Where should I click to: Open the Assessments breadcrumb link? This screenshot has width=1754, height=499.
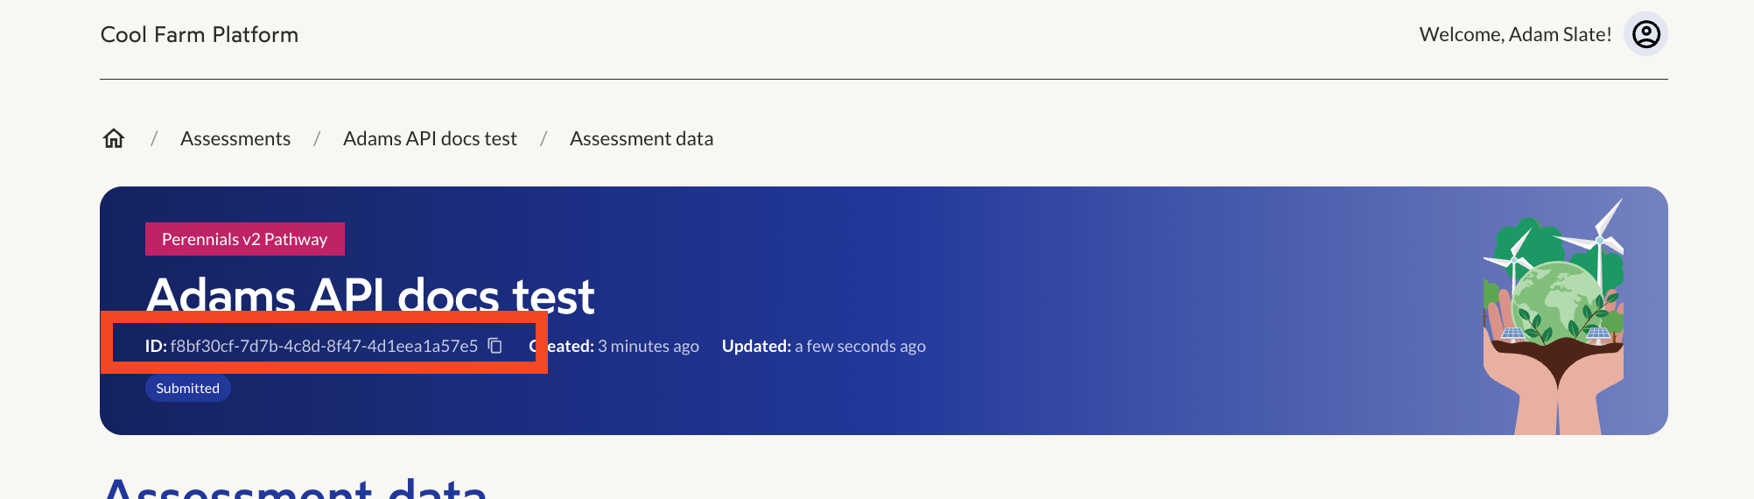(x=235, y=138)
